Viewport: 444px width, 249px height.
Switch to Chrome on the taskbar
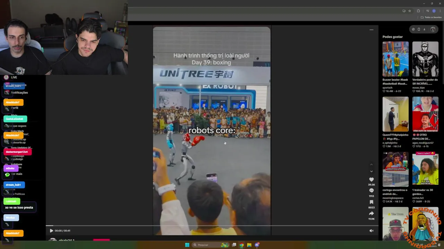click(x=241, y=245)
